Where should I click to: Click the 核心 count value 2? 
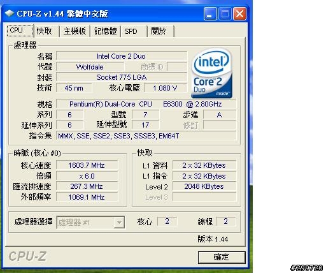coord(167,221)
